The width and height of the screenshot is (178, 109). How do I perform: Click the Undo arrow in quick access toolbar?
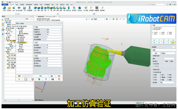(12, 2)
